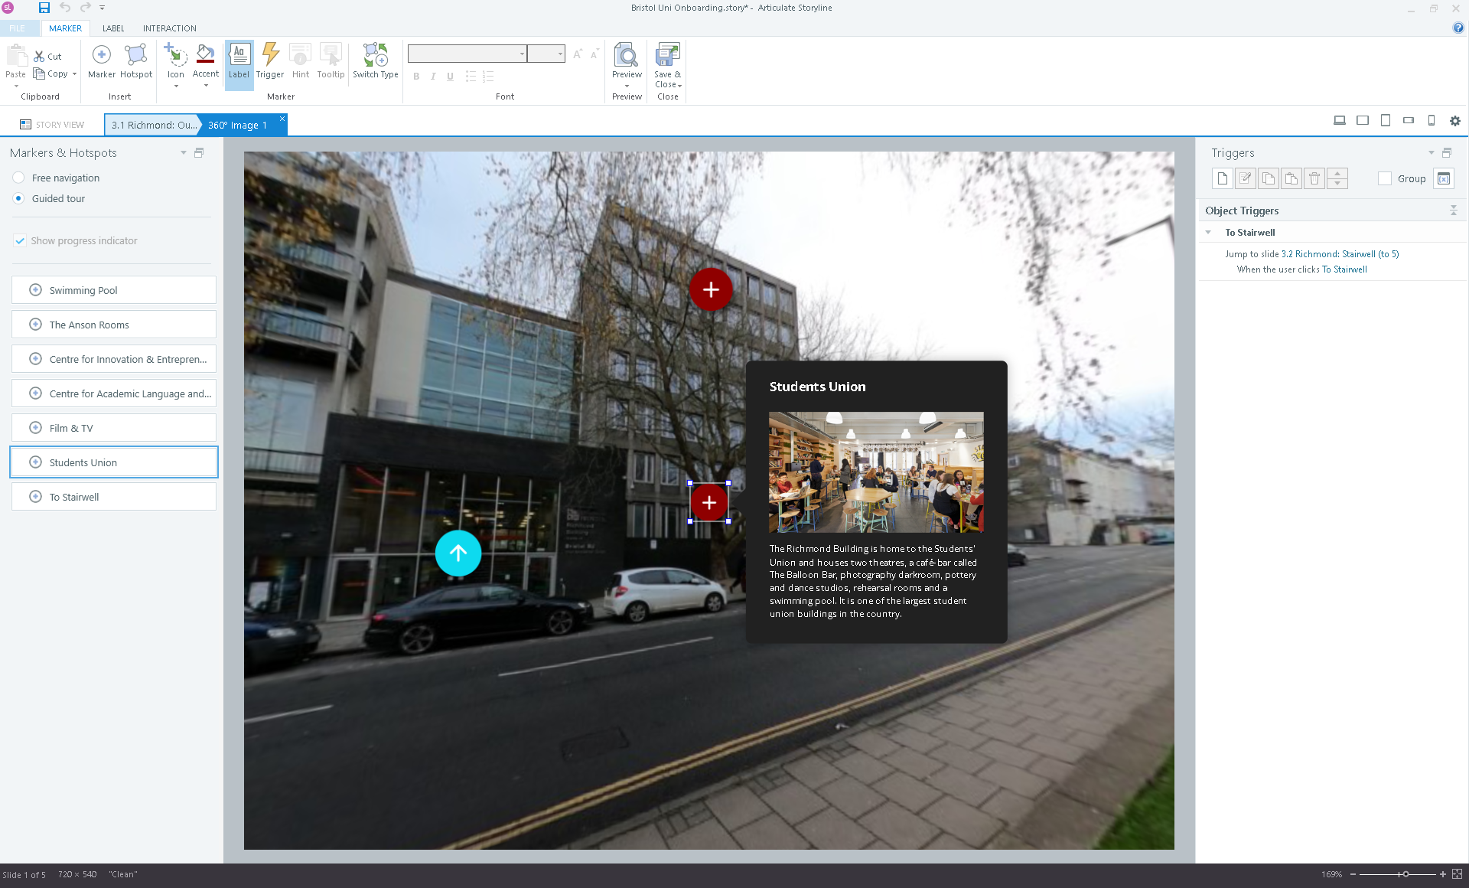Click the cyan up-arrow marker on image

458,553
